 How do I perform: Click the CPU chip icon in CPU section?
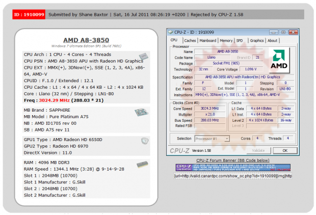click(144, 56)
